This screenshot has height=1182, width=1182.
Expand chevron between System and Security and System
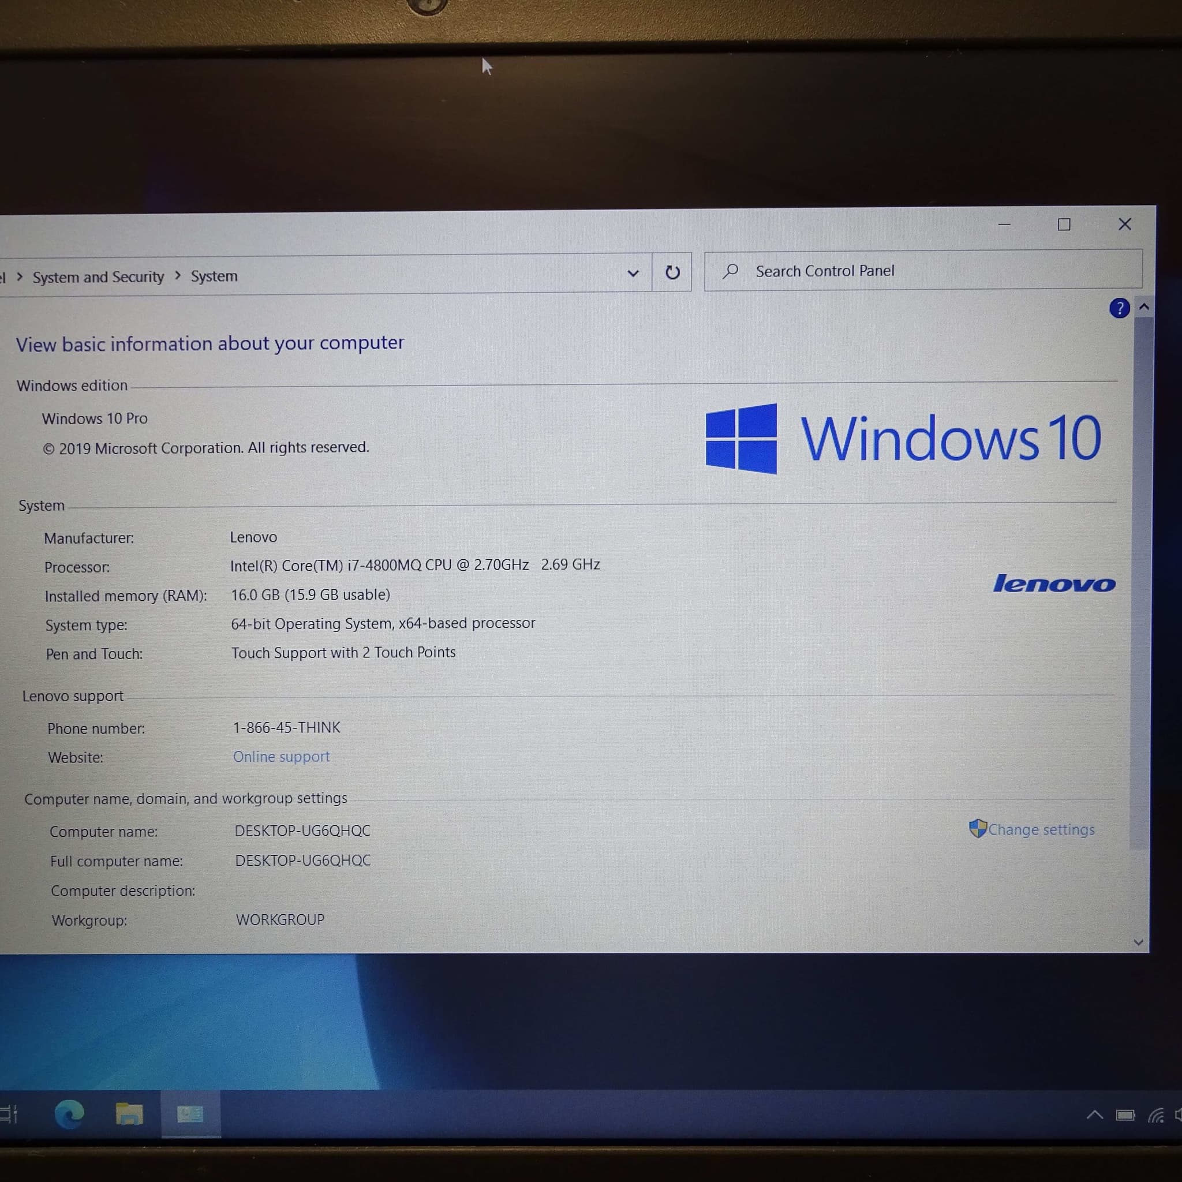coord(178,276)
